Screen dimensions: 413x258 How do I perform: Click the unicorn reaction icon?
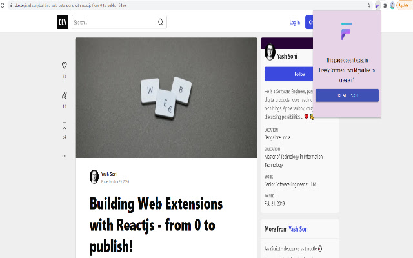[65, 95]
